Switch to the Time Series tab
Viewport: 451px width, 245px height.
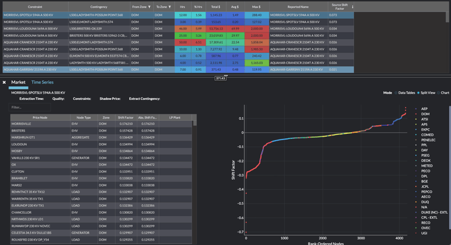pyautogui.click(x=43, y=82)
